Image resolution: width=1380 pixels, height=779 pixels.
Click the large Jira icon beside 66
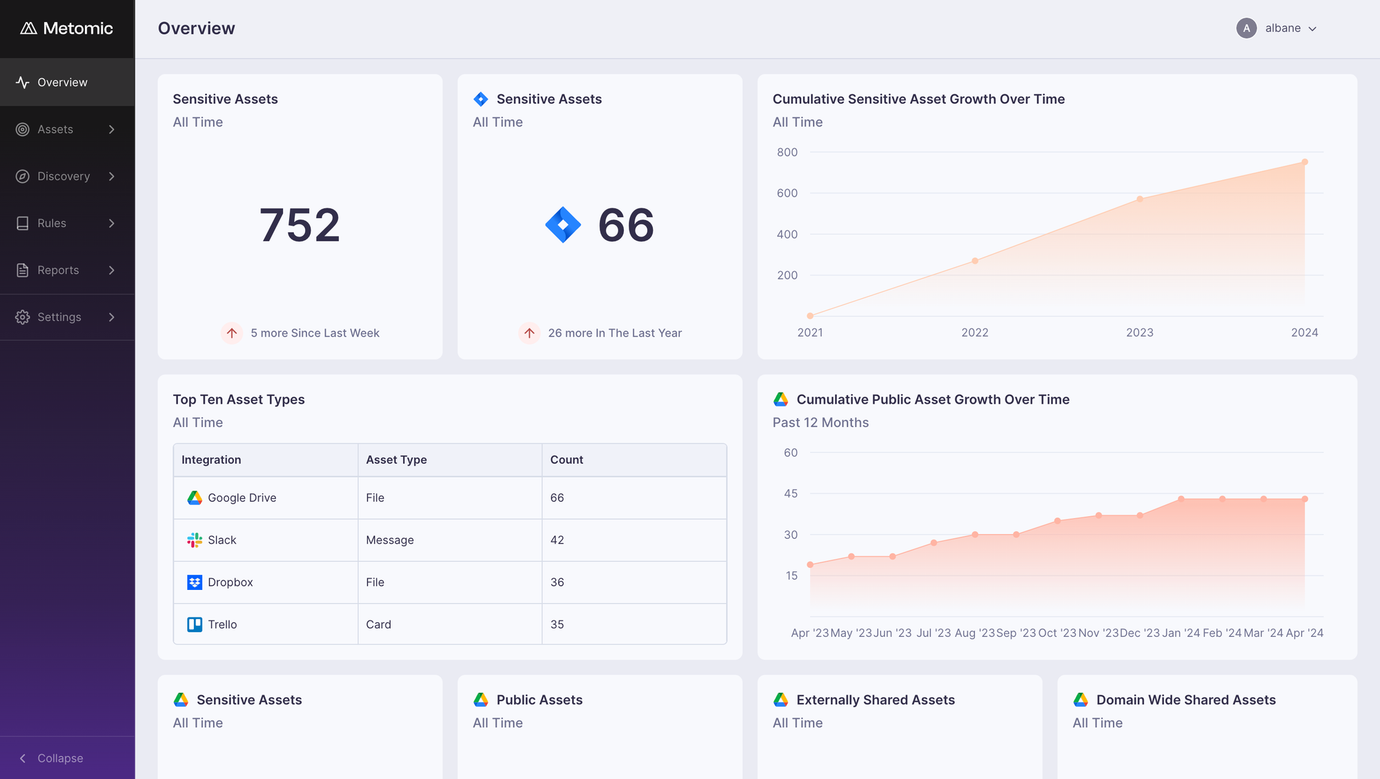coord(563,225)
